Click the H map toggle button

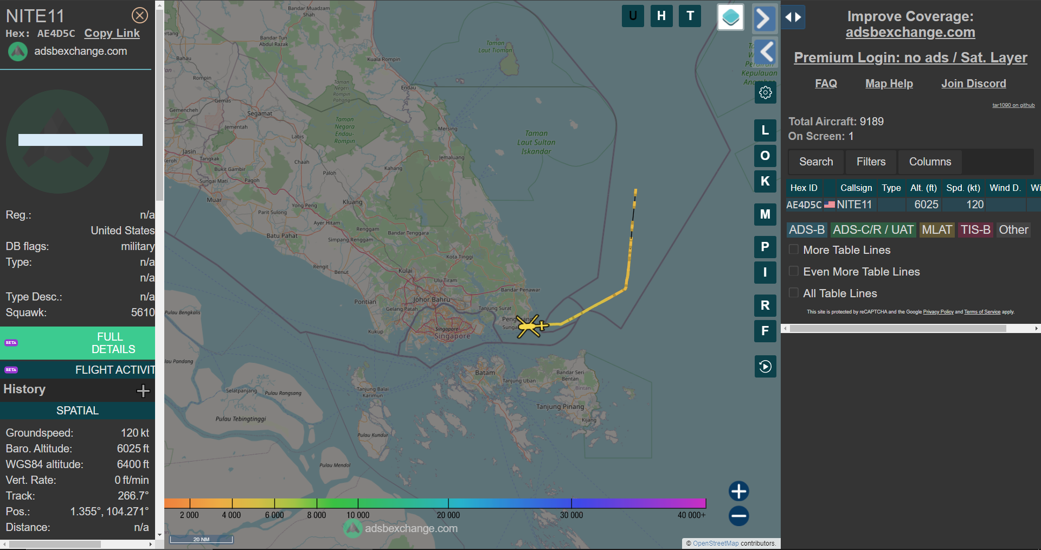(x=661, y=16)
